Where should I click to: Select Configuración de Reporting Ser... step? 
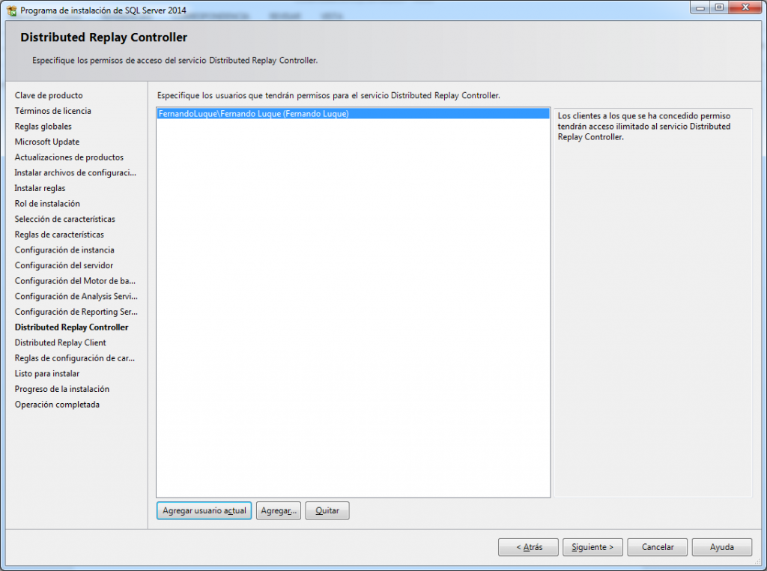coord(76,312)
